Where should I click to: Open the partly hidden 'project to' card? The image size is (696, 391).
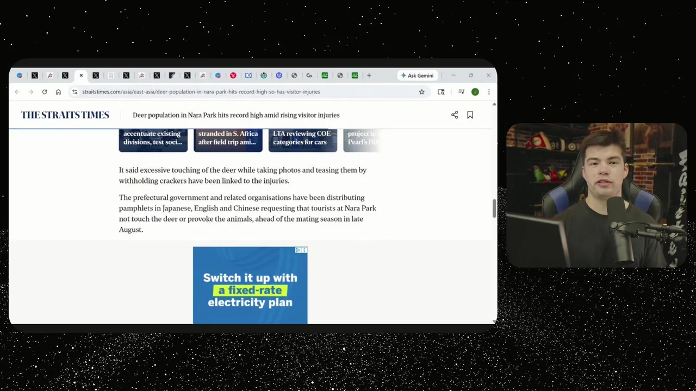pos(362,140)
